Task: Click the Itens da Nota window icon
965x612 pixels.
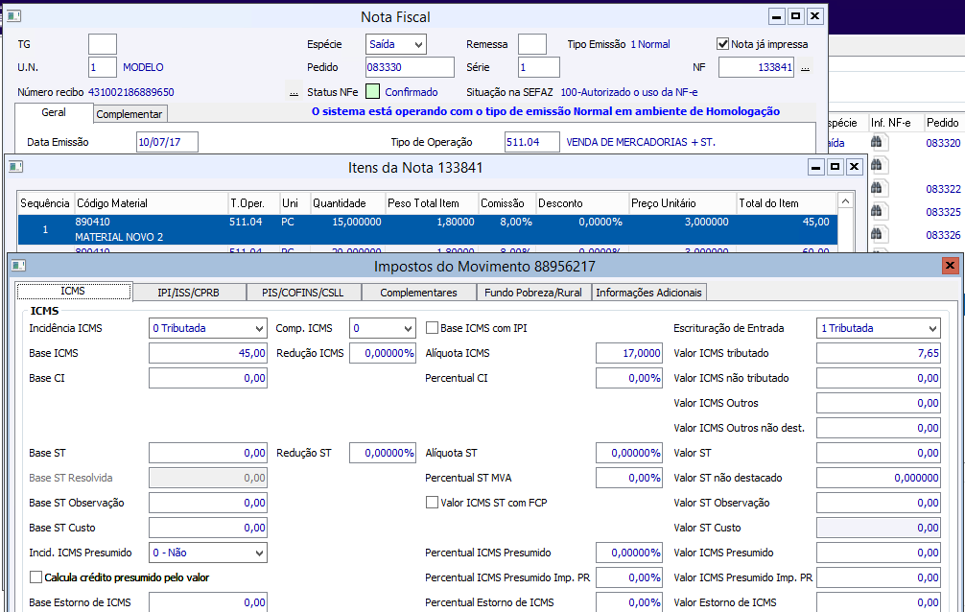Action: (15, 167)
